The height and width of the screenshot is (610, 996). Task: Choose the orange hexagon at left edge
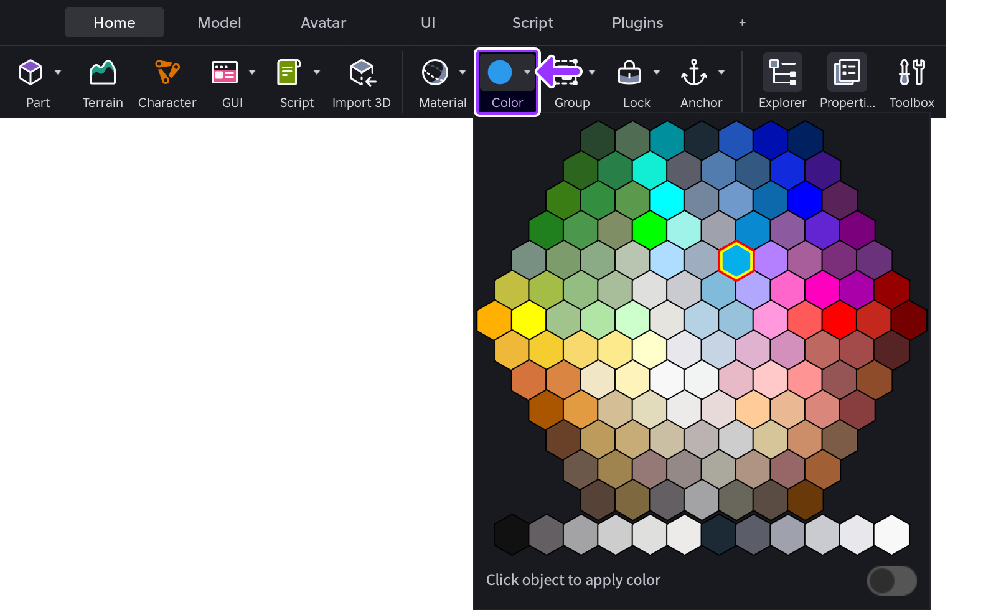coord(494,320)
